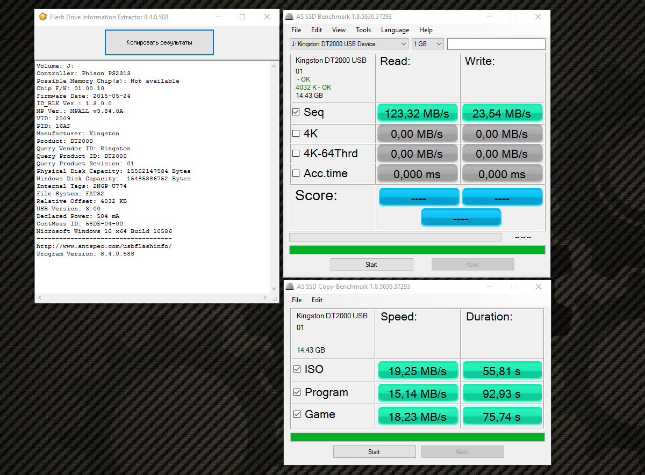Image resolution: width=645 pixels, height=475 pixels.
Task: Click the Копировать результаты button
Action: [159, 42]
